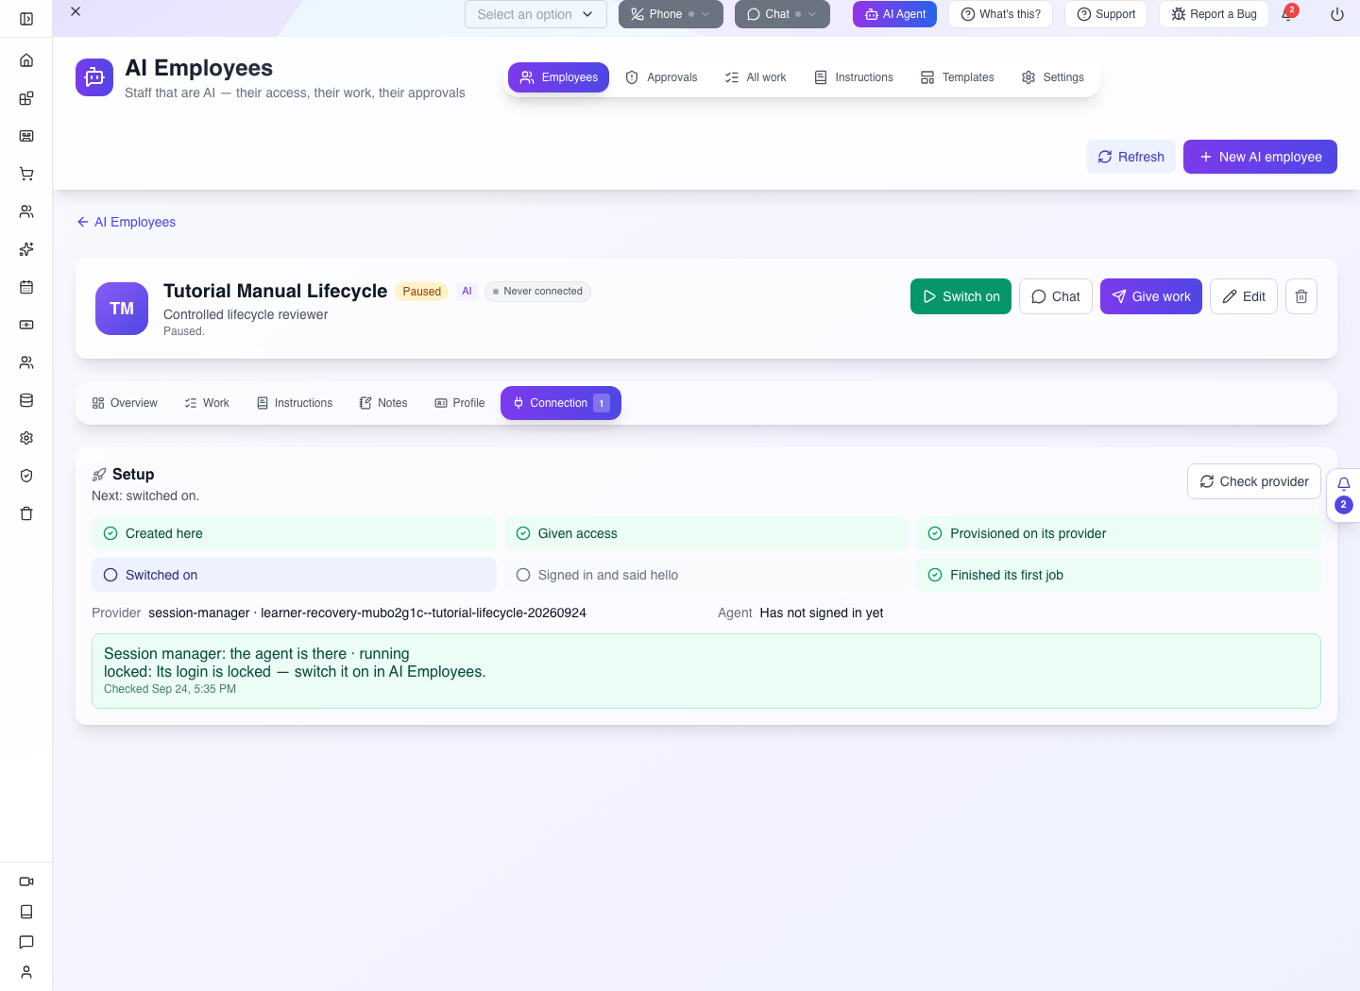This screenshot has width=1360, height=991.
Task: Click the video camera sidebar icon
Action: (26, 882)
